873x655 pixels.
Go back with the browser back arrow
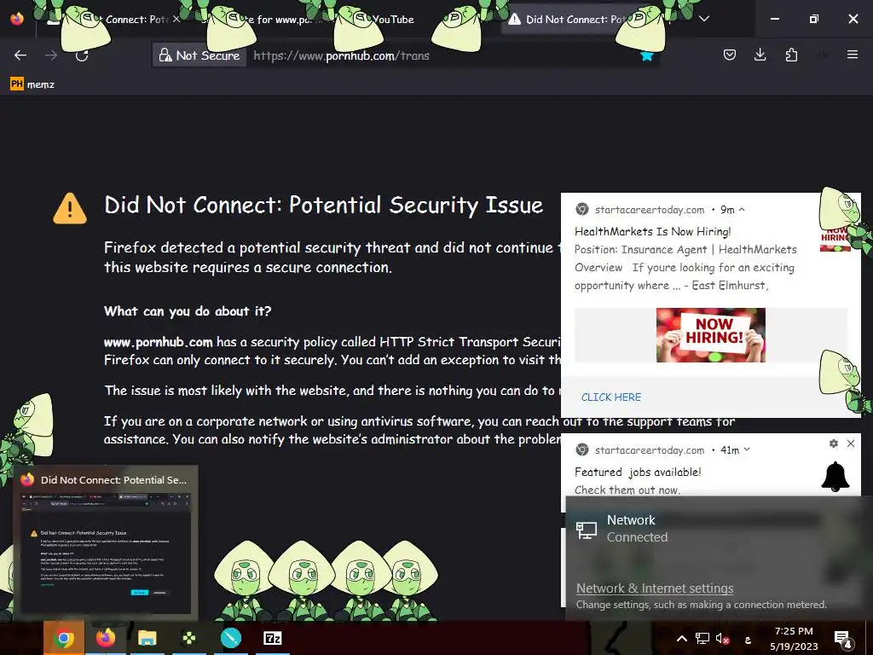20,55
